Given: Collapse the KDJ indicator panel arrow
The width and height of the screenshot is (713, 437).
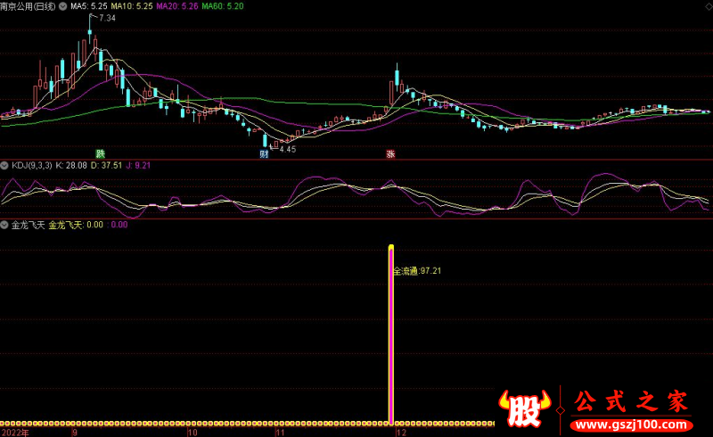Looking at the screenshot, I should click(4, 166).
